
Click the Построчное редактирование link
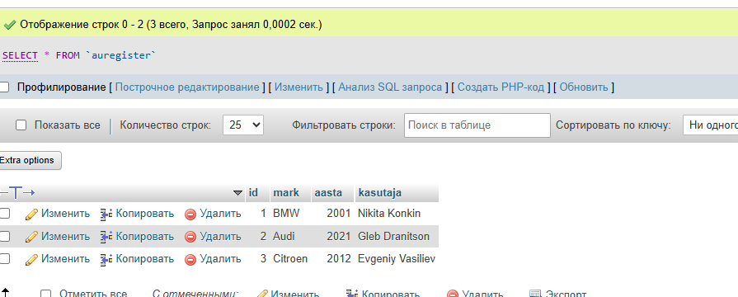pos(187,87)
